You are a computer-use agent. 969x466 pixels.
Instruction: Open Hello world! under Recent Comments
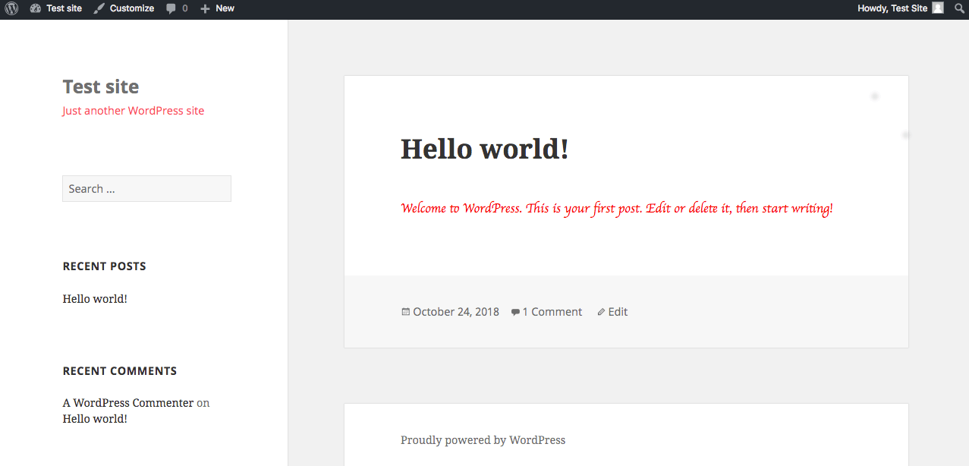95,419
